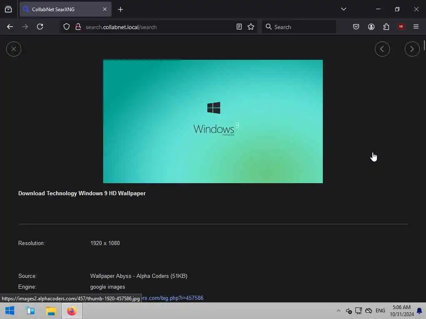Open the big.php?i=457586 link
Image resolution: width=426 pixels, height=319 pixels.
172,298
